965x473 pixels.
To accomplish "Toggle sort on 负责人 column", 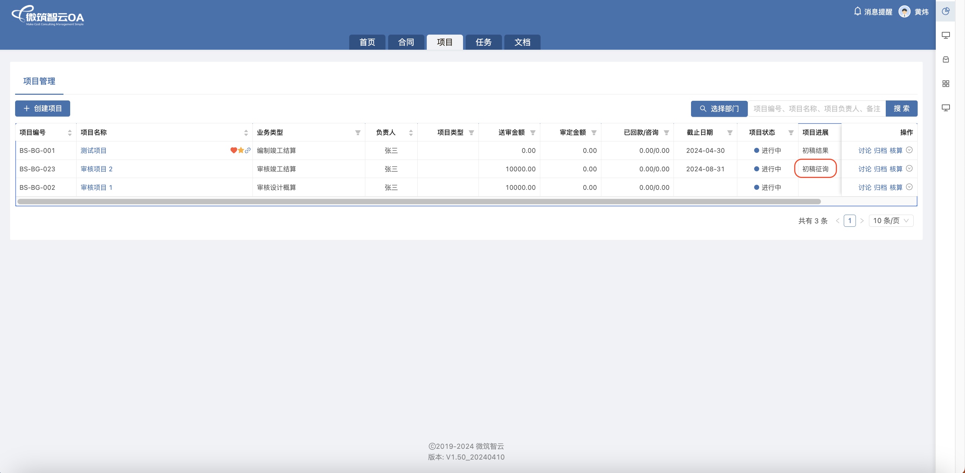I will pos(411,133).
